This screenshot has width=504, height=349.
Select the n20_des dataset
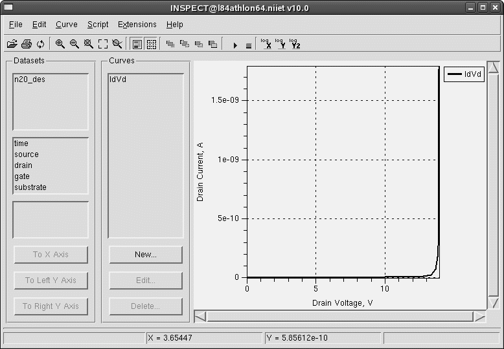tap(30, 79)
